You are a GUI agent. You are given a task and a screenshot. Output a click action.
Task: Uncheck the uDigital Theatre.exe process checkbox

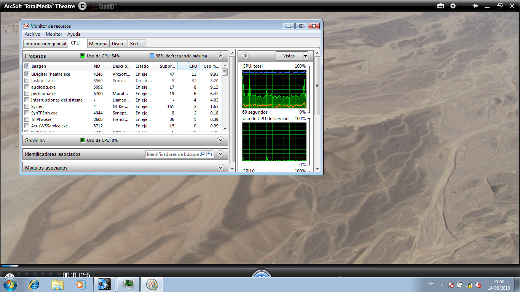tap(27, 74)
